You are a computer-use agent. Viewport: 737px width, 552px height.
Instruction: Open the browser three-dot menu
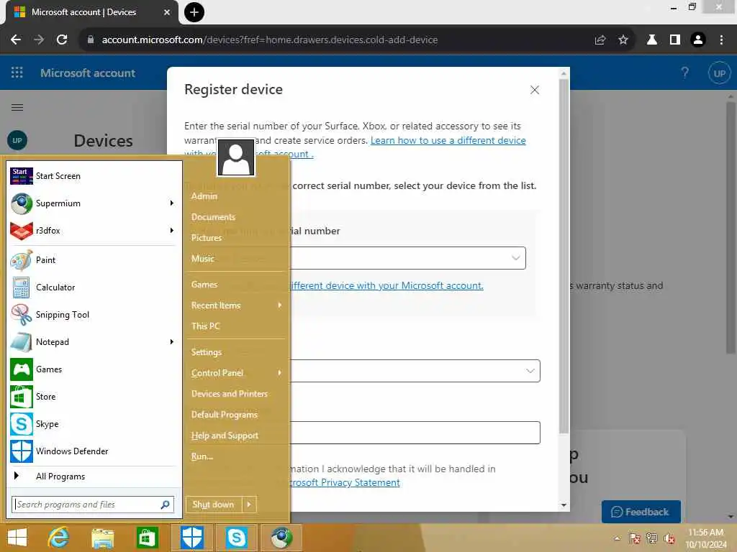(721, 40)
